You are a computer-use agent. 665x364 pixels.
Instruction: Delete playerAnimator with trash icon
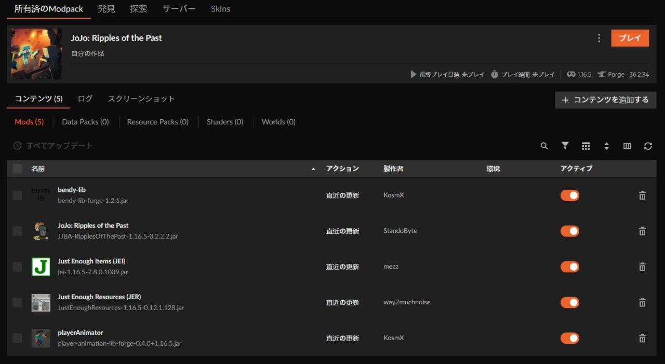click(642, 338)
